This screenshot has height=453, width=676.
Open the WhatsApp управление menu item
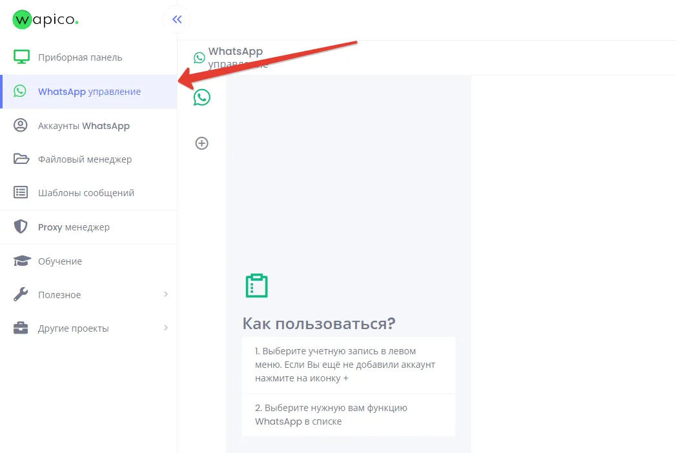[89, 91]
